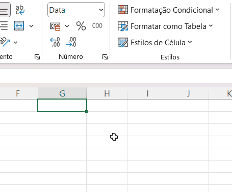This screenshot has height=192, width=232.
Task: Click the Wrap Text icon
Action: [x=20, y=10]
